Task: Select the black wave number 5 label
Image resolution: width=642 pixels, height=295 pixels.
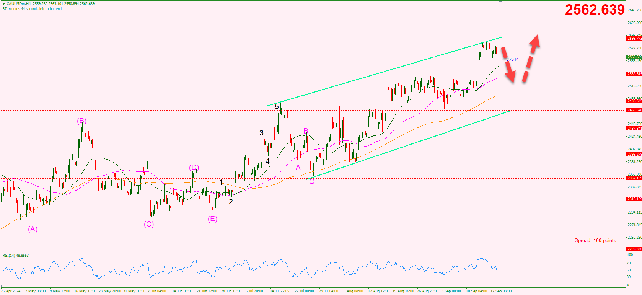Action: tap(277, 107)
